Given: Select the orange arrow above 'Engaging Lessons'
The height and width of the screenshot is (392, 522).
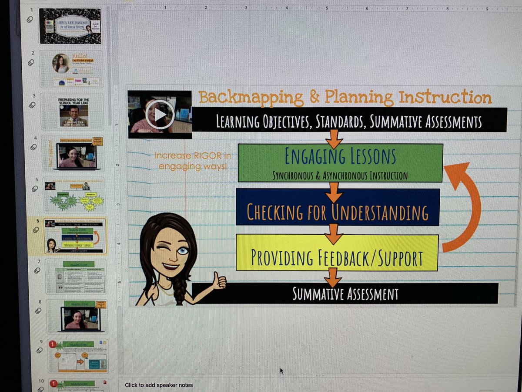Looking at the screenshot, I should coord(334,140).
